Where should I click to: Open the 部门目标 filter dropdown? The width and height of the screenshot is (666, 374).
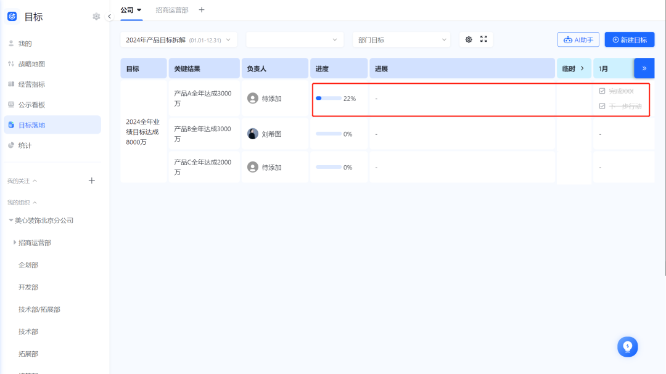point(401,39)
